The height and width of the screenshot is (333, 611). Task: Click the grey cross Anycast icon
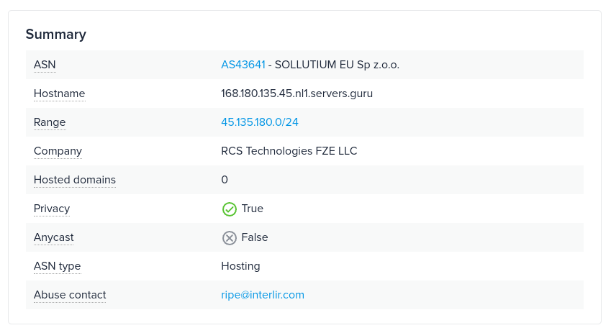(x=230, y=238)
